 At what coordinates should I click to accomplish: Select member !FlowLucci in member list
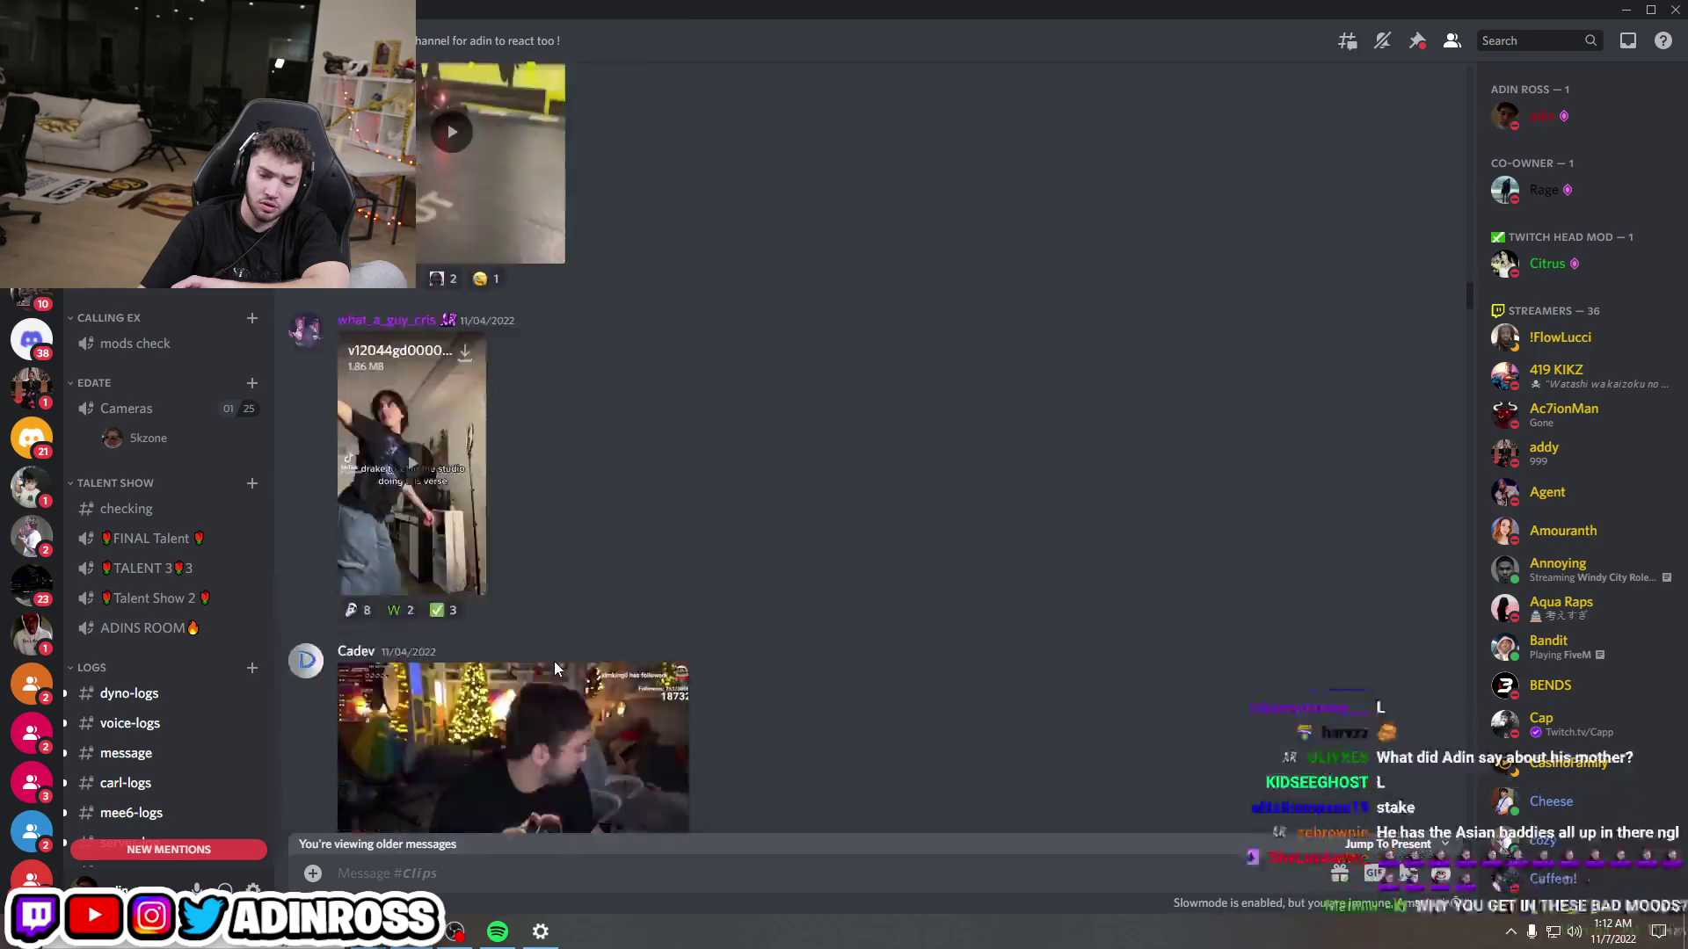click(1578, 337)
